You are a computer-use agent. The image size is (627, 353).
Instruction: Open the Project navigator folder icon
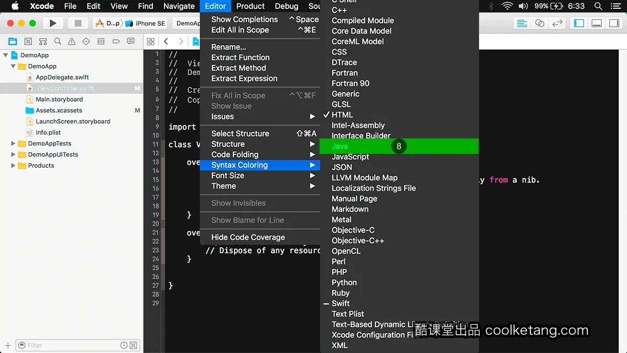12,41
